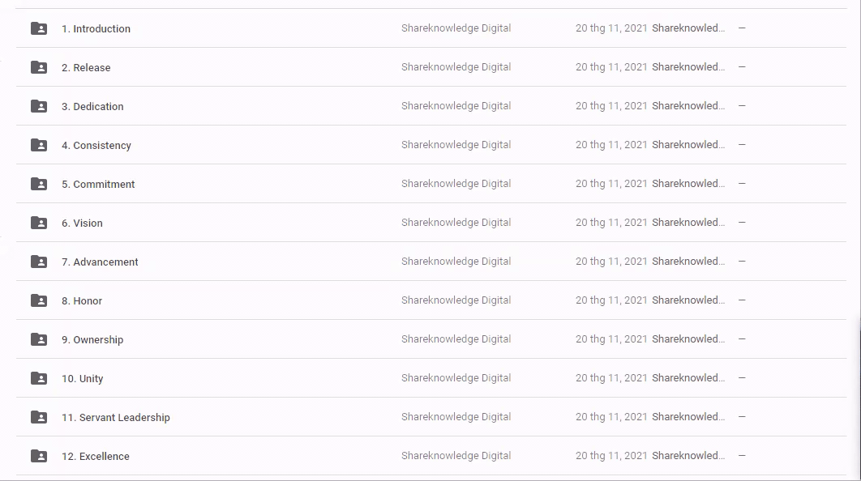Click the modified date in the 2. Release row
861x481 pixels.
pos(611,67)
